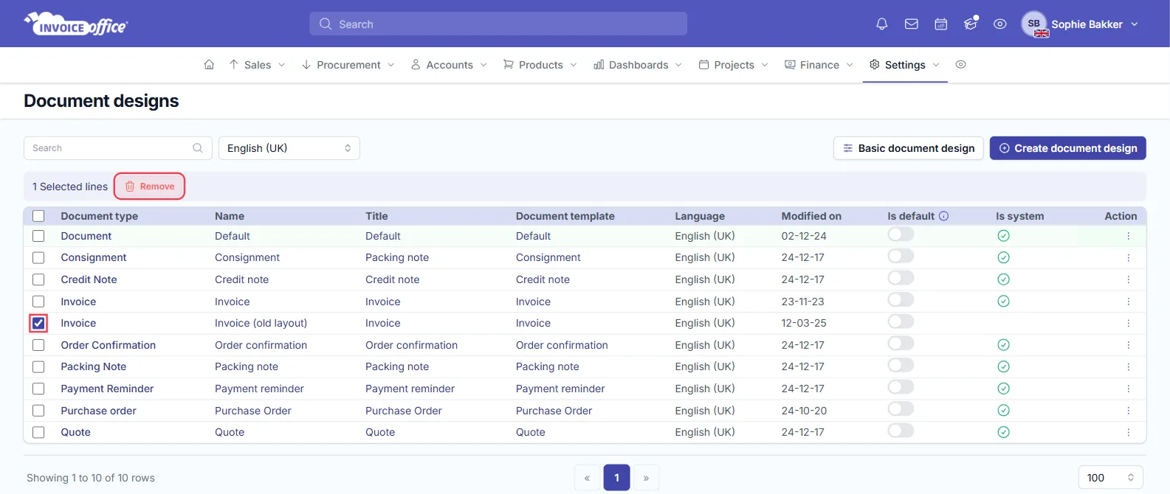The width and height of the screenshot is (1170, 494).
Task: Expand the Accounts menu
Action: 449,65
